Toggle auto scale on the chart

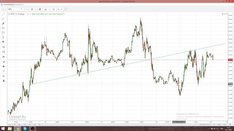coord(224,124)
